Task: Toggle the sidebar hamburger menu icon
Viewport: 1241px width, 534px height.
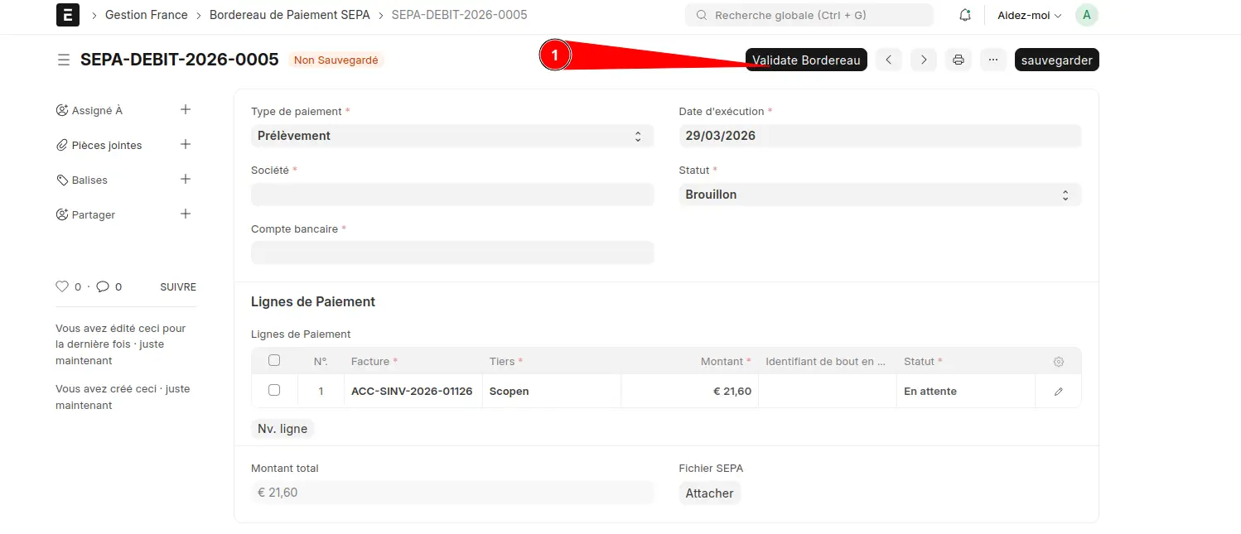Action: point(63,60)
